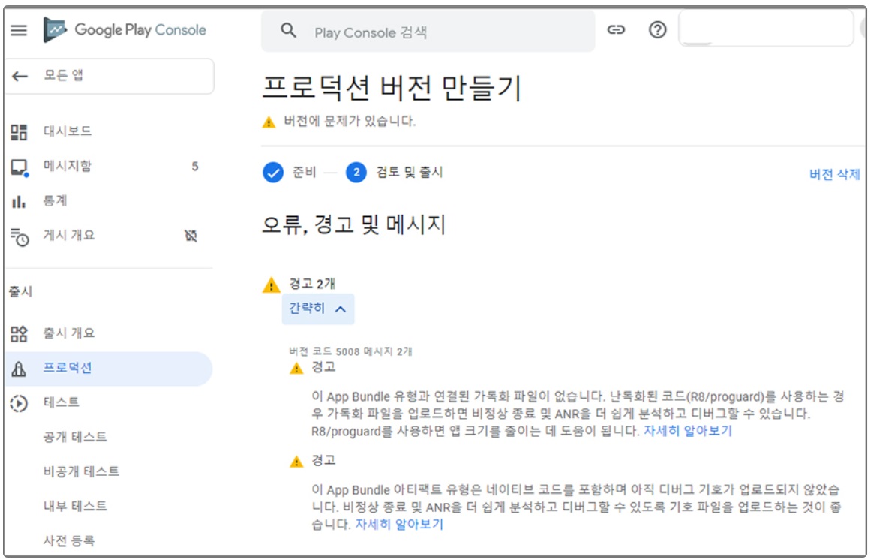871x560 pixels.
Task: Open 사전 등록 in the sidebar
Action: 69,541
